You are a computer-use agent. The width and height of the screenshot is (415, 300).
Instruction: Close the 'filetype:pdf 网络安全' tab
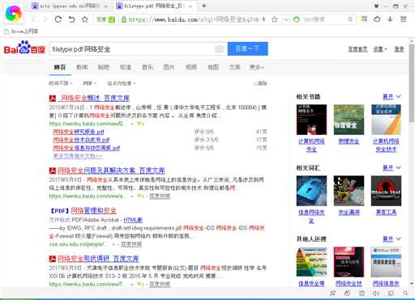[x=190, y=6]
